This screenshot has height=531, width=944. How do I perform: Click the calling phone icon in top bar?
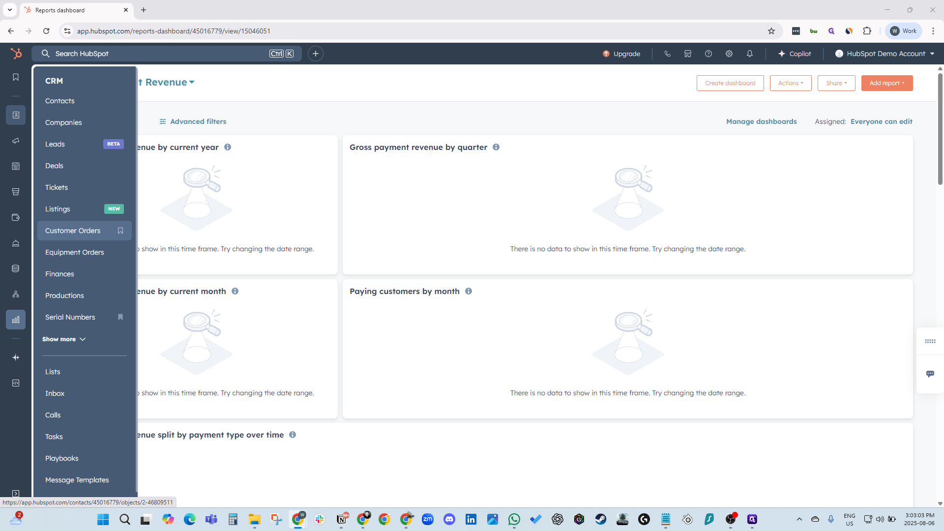click(668, 54)
